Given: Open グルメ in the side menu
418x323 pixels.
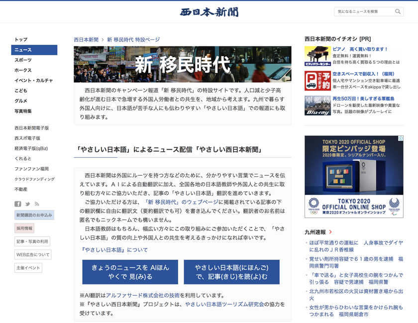Looking at the screenshot, I should point(21,101).
